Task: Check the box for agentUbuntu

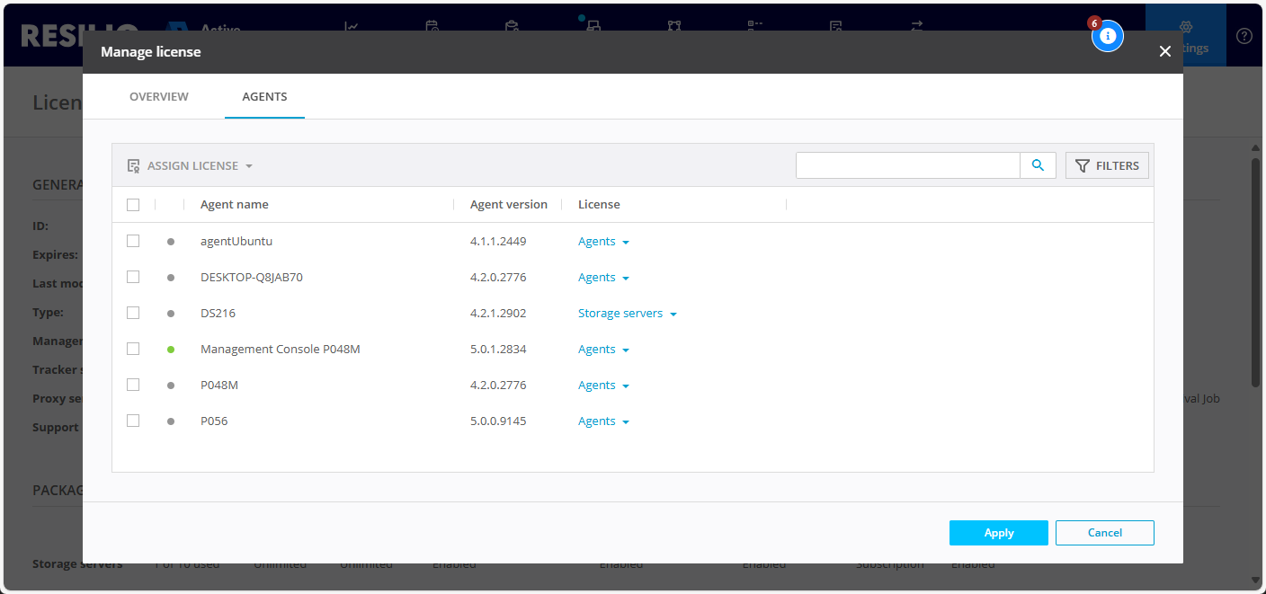Action: (133, 241)
